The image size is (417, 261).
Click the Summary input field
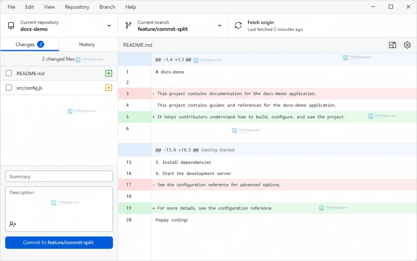[x=59, y=176]
